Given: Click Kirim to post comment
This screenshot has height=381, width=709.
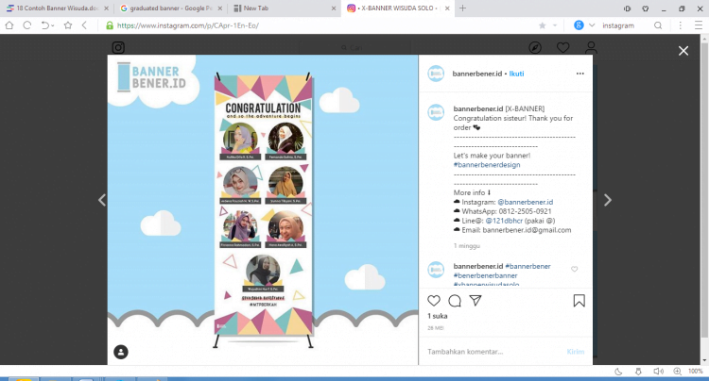Looking at the screenshot, I should tap(575, 352).
